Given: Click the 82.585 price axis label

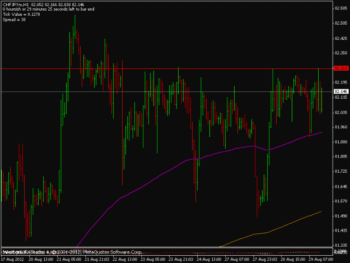Looking at the screenshot, I should 341,8.
